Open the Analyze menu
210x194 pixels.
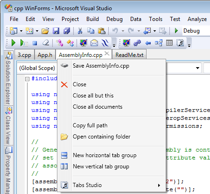(197, 19)
